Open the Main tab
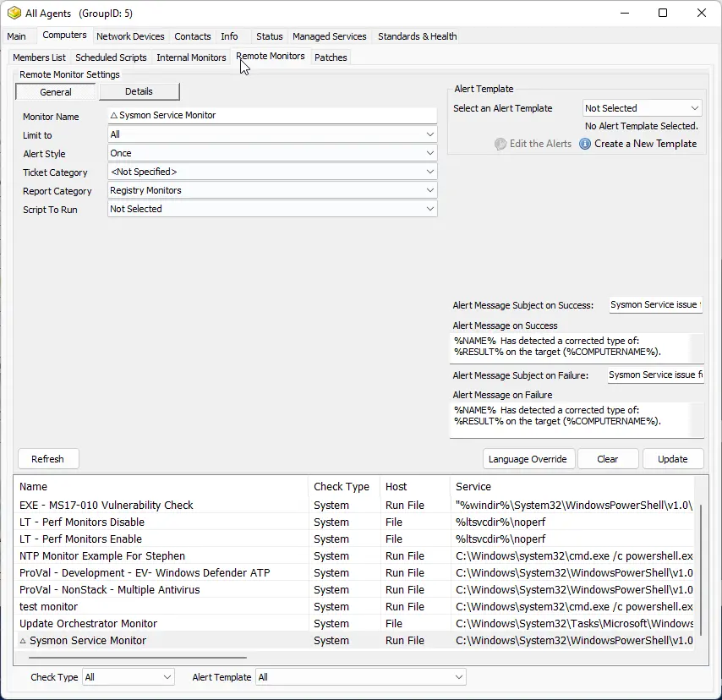The image size is (722, 700). [17, 36]
